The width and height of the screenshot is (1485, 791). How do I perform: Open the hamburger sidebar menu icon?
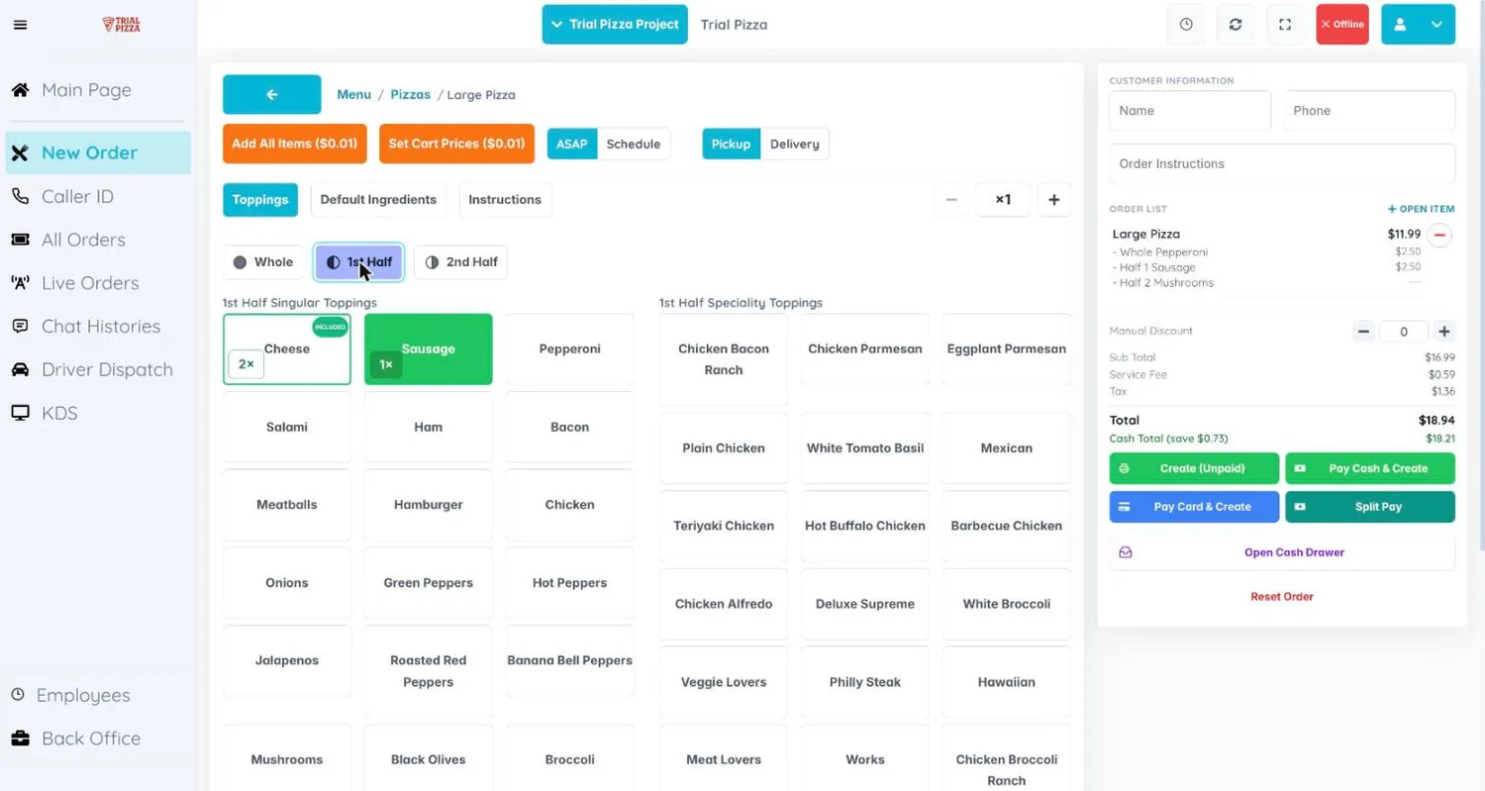pos(20,25)
